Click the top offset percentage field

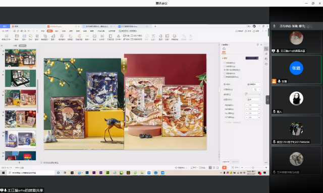tap(253, 113)
